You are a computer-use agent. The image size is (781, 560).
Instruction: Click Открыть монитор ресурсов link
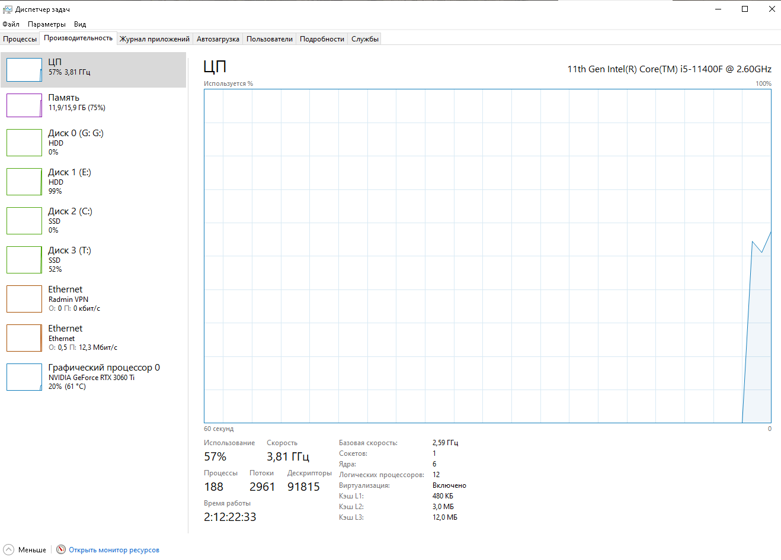[114, 550]
